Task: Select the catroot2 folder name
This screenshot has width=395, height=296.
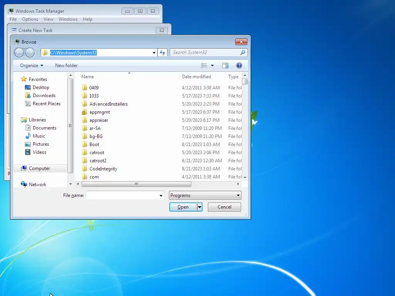Action: coord(98,161)
